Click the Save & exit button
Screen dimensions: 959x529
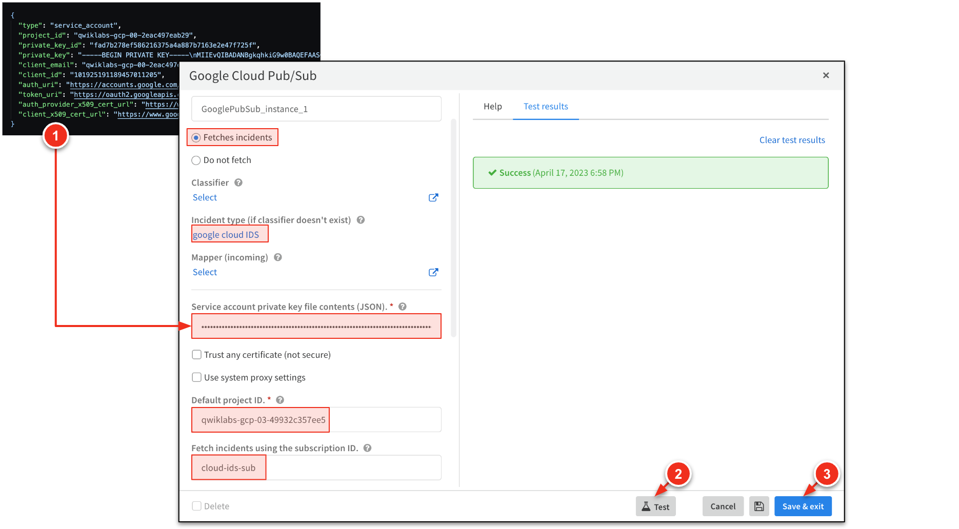803,506
